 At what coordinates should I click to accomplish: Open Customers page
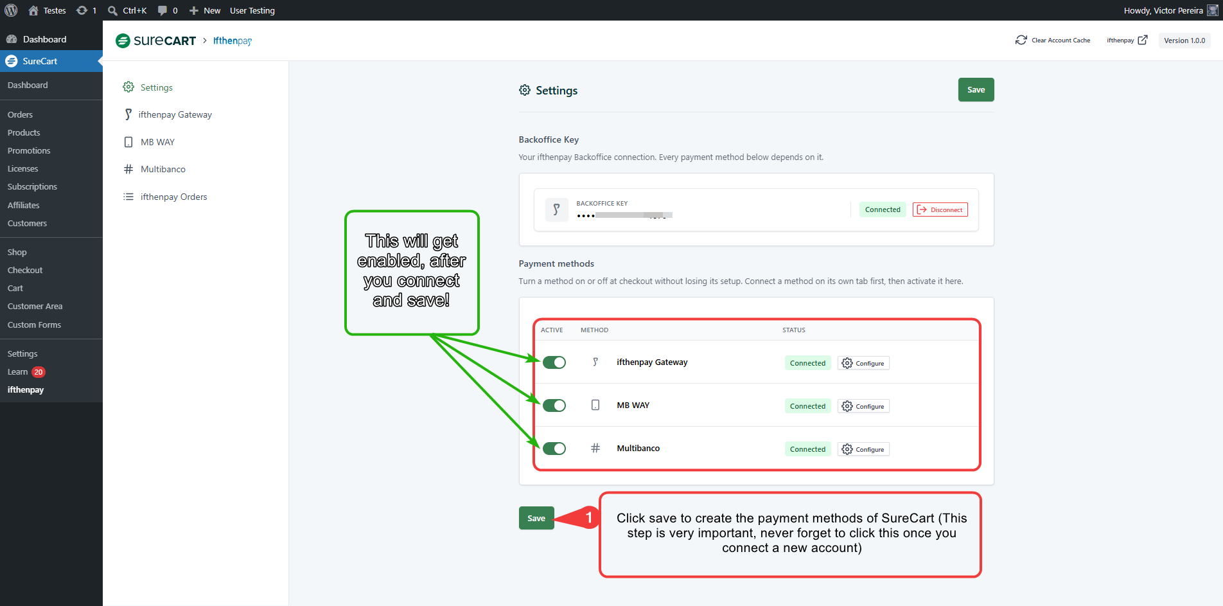point(27,223)
